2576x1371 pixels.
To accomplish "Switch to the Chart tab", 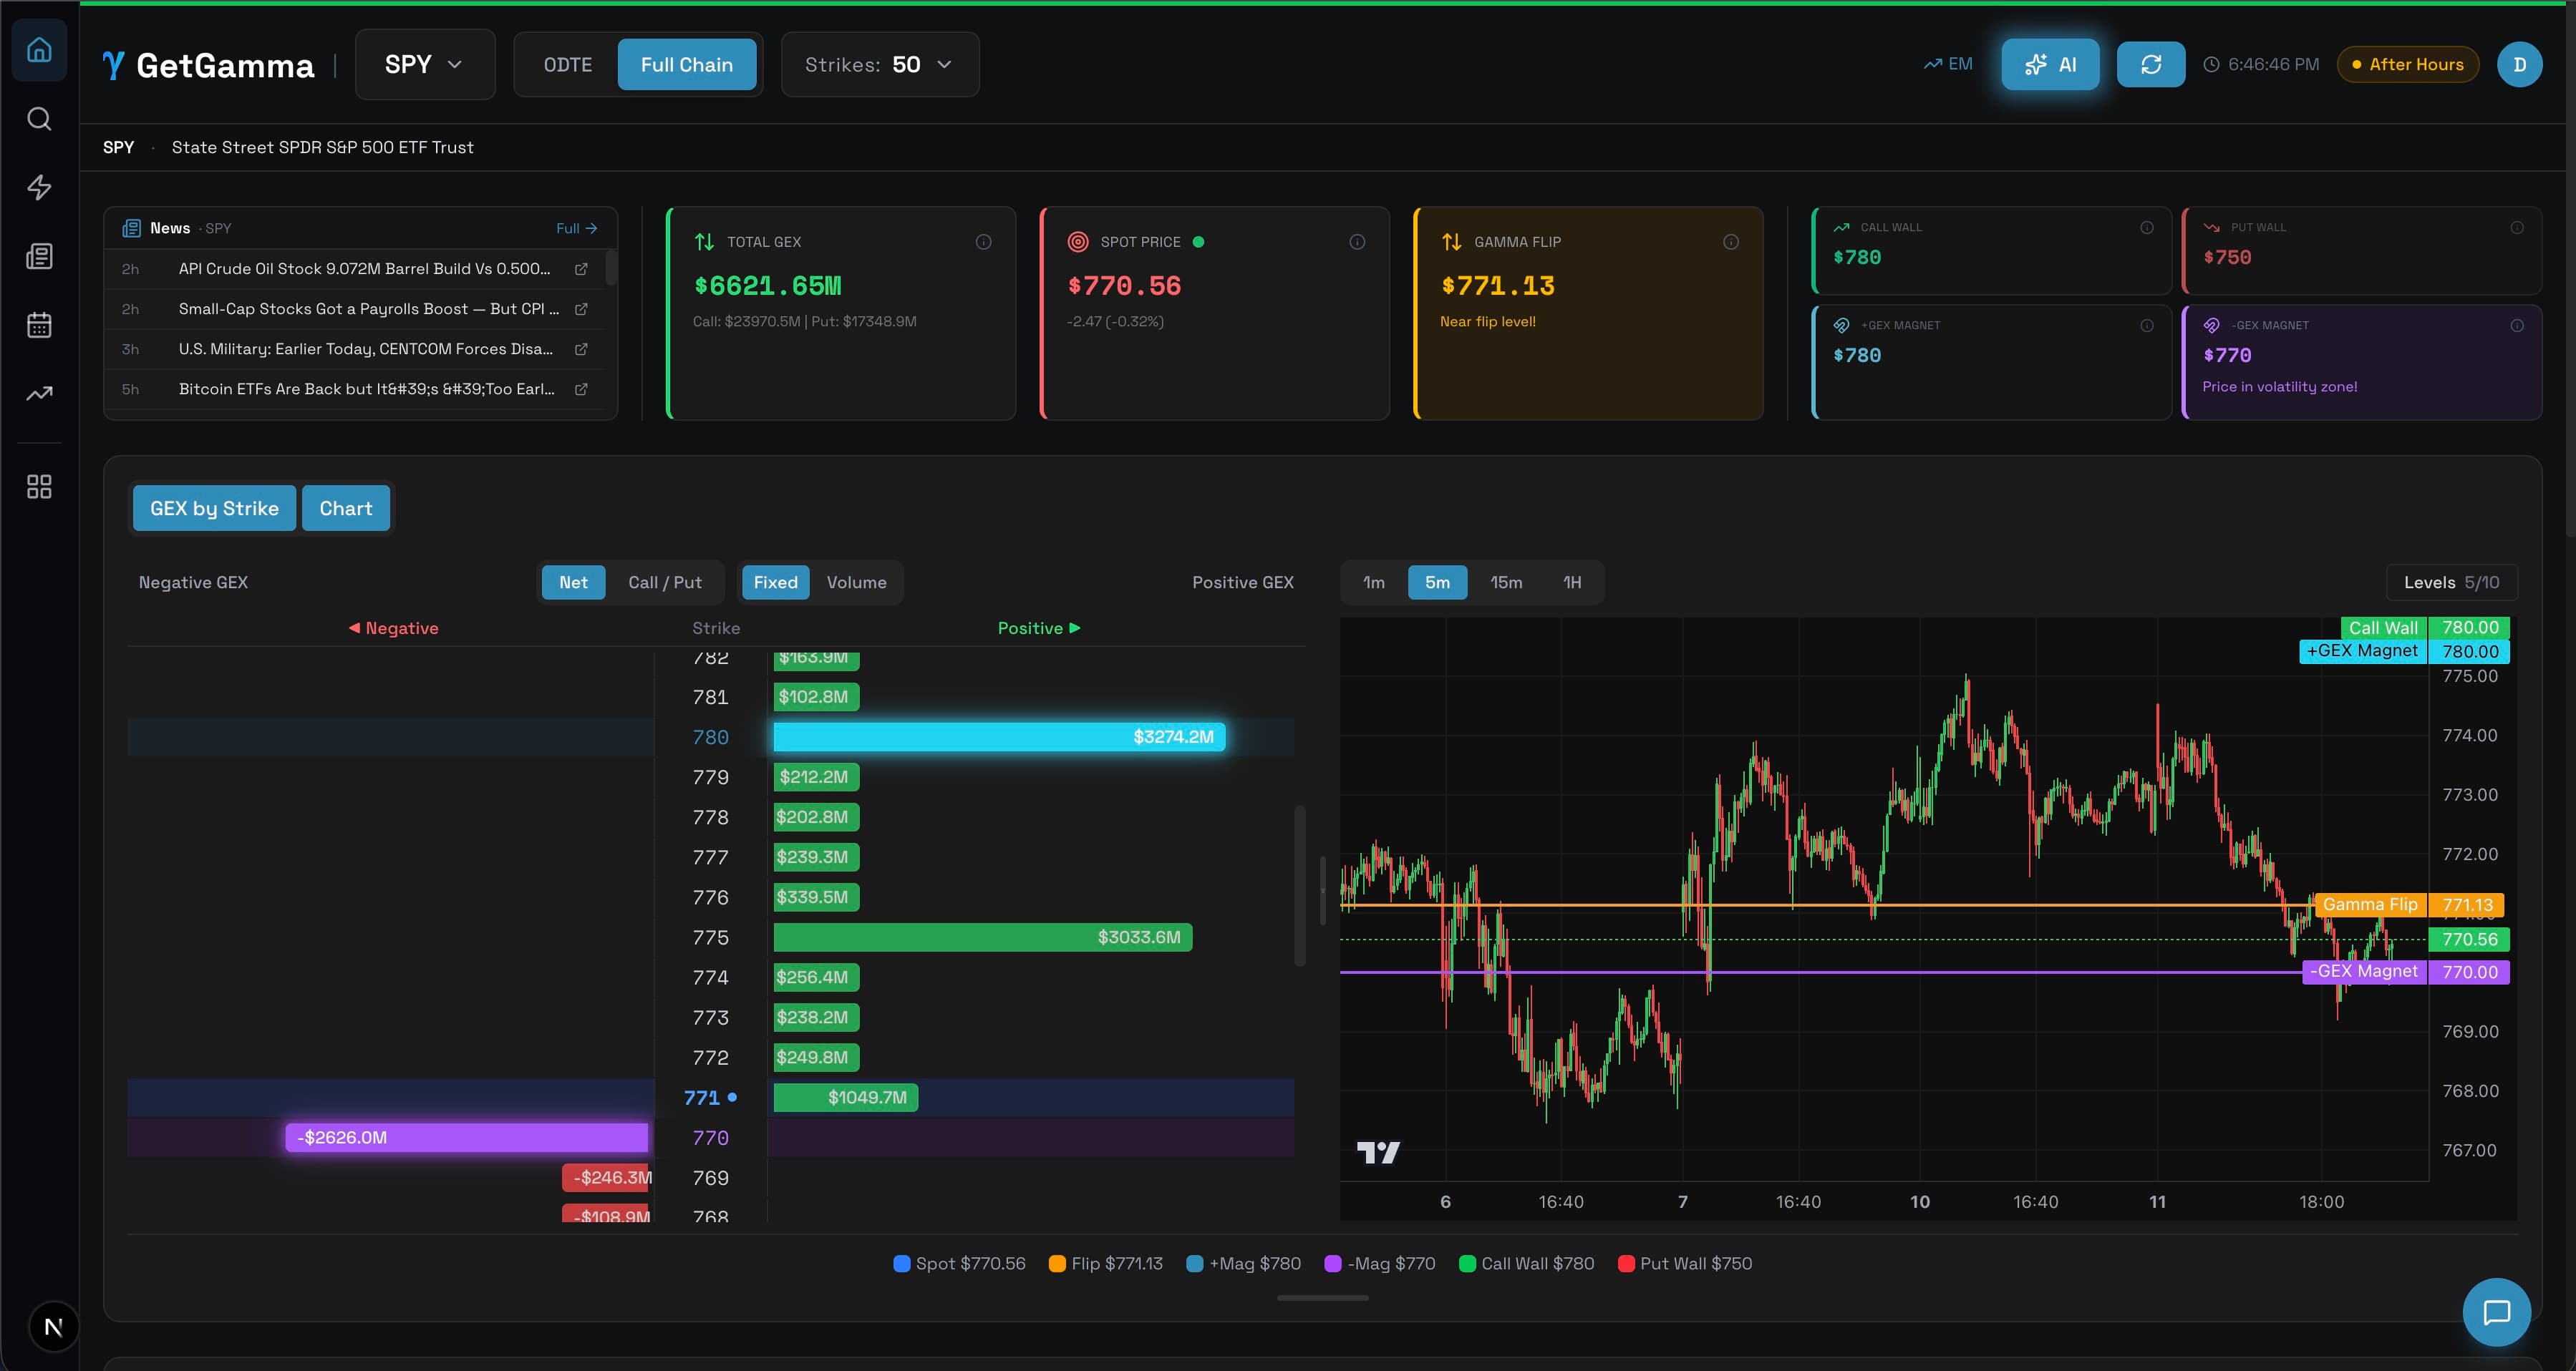I will (346, 507).
